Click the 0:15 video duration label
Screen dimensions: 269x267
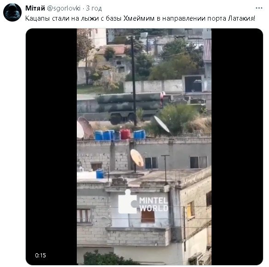click(x=40, y=256)
